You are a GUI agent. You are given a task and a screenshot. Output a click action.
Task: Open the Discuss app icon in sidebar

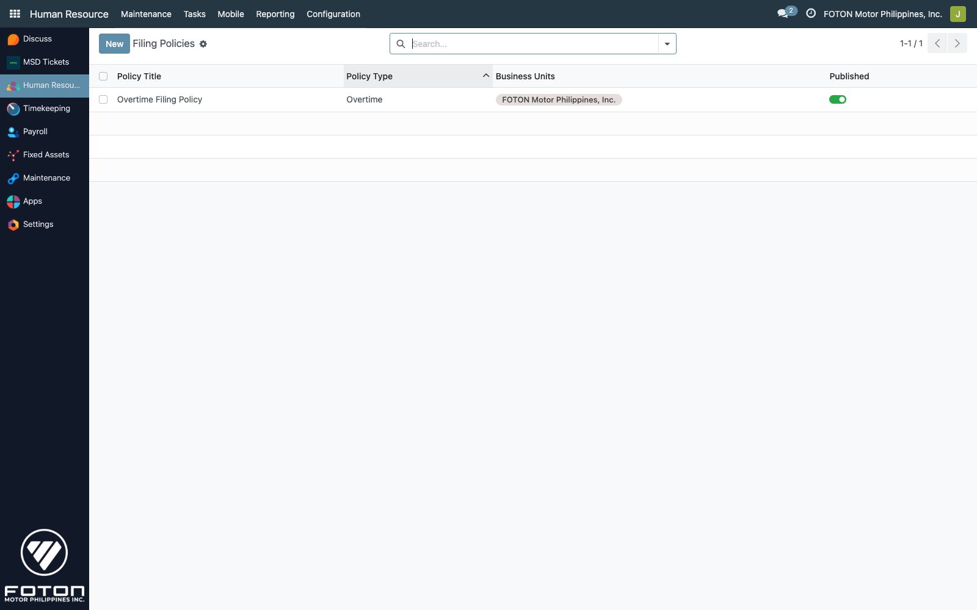click(x=13, y=39)
